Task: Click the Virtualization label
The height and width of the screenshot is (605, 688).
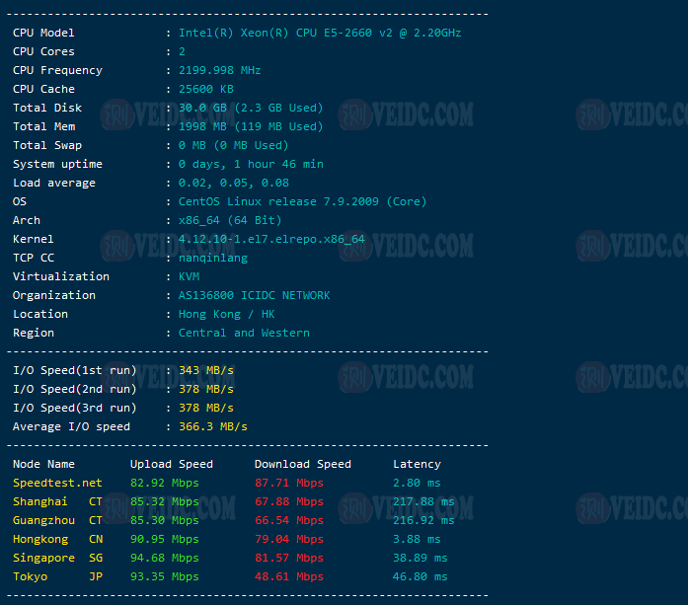Action: [60, 276]
